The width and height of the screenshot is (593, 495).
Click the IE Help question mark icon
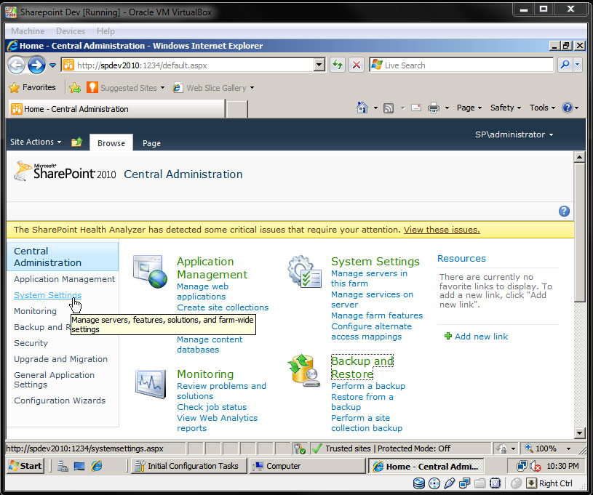(568, 108)
